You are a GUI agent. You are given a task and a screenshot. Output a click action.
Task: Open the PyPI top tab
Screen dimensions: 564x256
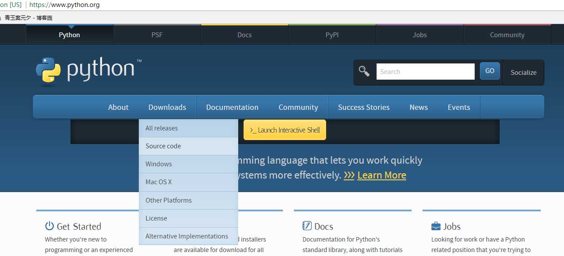[x=332, y=35]
